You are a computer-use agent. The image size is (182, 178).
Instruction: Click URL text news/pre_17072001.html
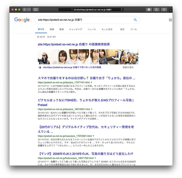65,136
